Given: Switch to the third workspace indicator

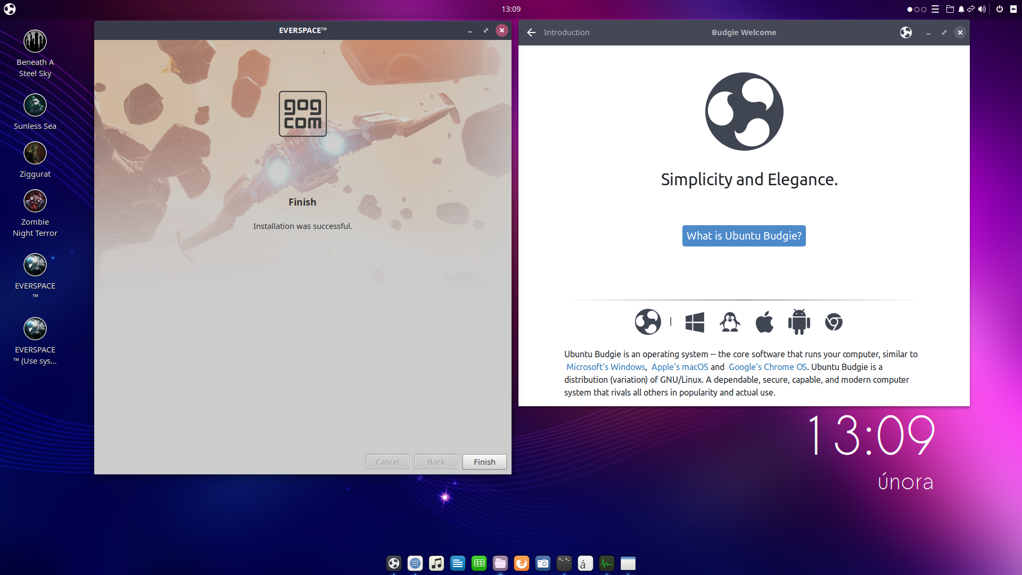Looking at the screenshot, I should [924, 10].
